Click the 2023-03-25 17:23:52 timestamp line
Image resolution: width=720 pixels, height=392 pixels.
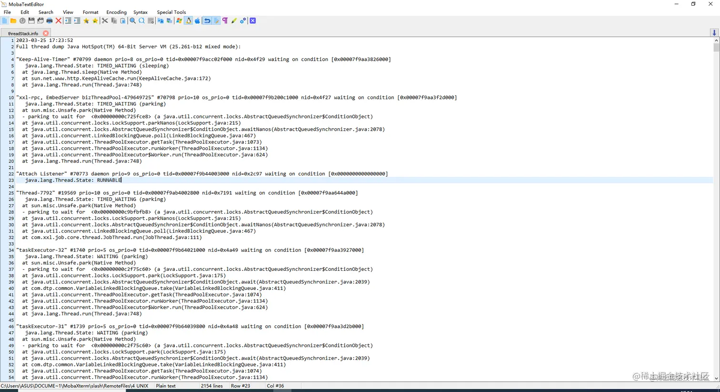click(x=45, y=40)
